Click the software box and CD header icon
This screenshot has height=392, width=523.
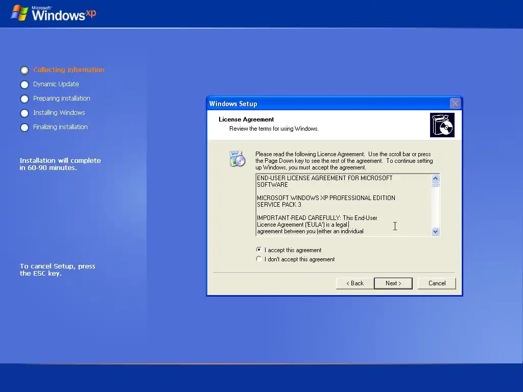442,125
